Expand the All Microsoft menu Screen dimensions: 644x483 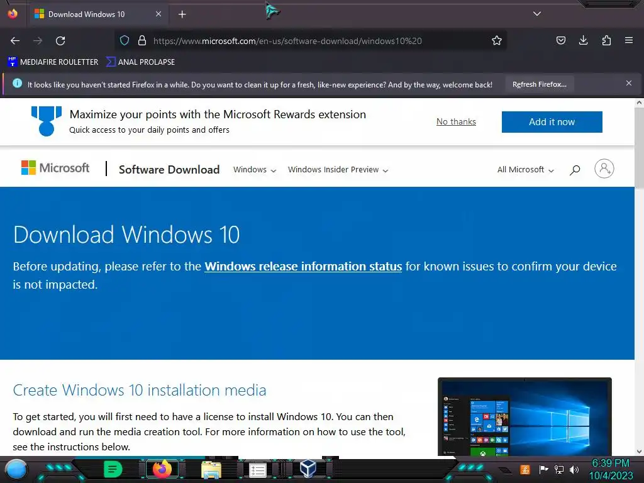[x=525, y=170]
